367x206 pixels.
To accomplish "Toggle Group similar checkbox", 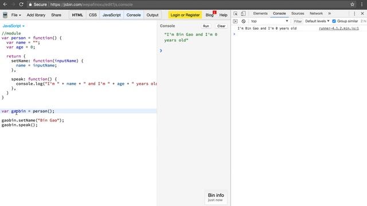I will (x=334, y=21).
